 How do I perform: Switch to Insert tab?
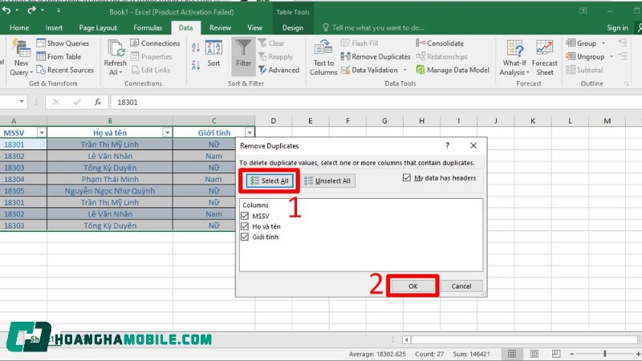coord(54,27)
